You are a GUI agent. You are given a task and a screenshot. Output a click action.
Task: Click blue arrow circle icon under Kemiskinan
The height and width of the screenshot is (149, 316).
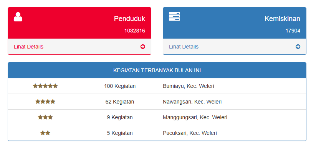point(298,47)
